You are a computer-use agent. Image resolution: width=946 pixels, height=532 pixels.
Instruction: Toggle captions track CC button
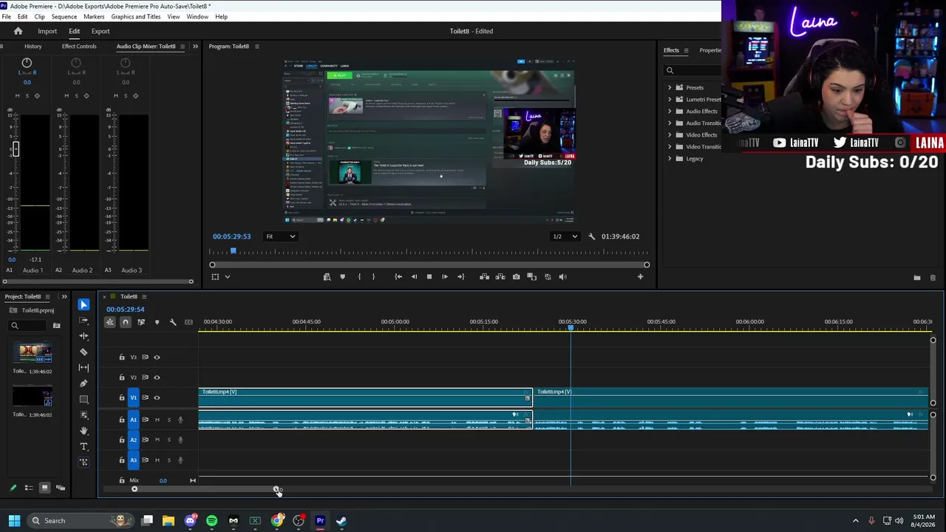[x=188, y=321]
